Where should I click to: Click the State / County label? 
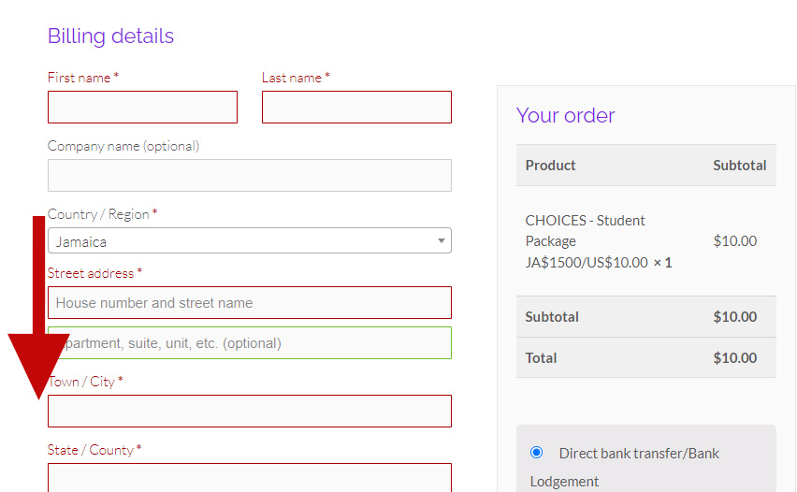90,450
